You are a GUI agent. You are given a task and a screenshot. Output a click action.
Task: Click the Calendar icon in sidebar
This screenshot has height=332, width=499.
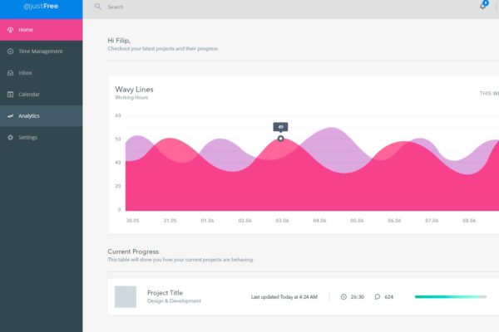pos(10,95)
